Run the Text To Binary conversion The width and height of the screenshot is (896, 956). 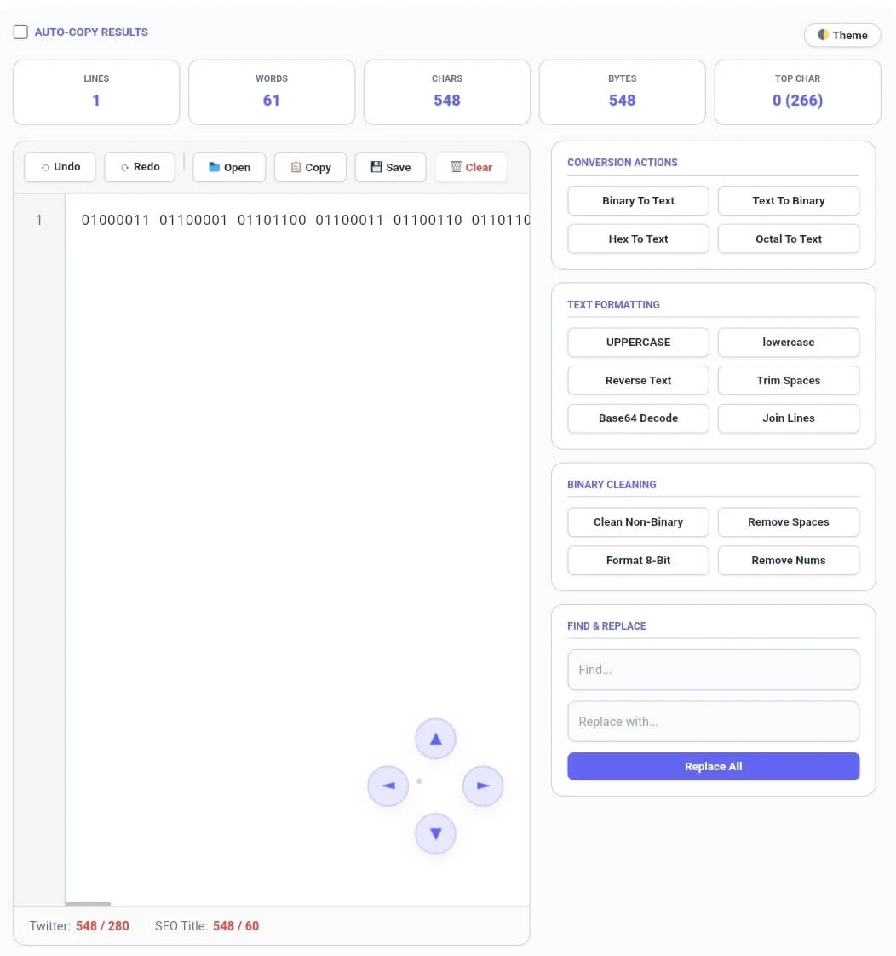(x=788, y=200)
